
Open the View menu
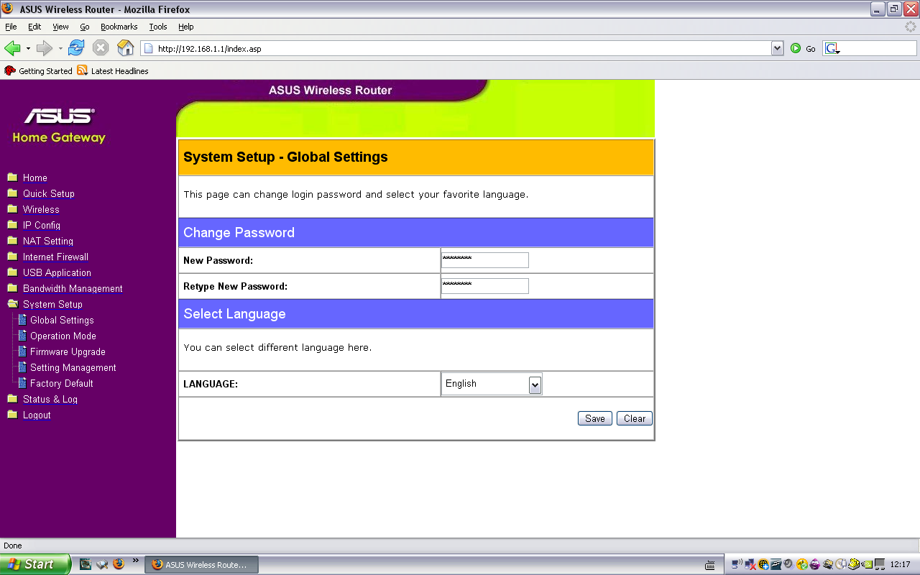tap(61, 27)
